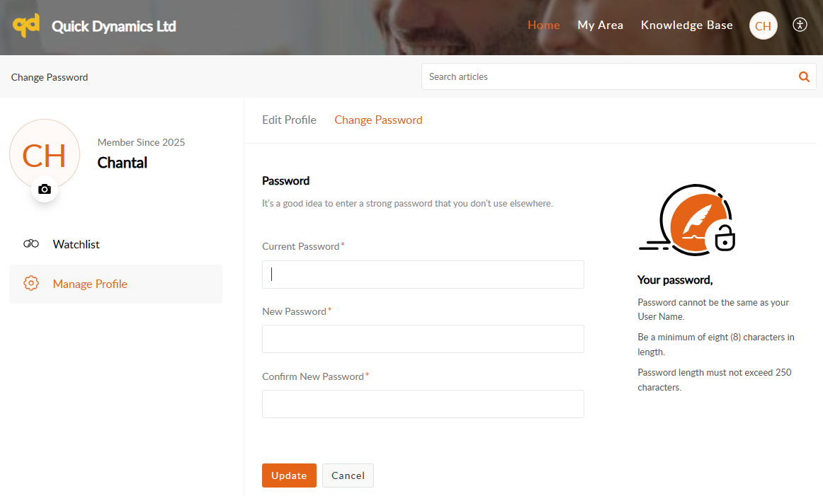Open the CH user avatar menu
Screen dimensions: 823x496
coord(763,26)
